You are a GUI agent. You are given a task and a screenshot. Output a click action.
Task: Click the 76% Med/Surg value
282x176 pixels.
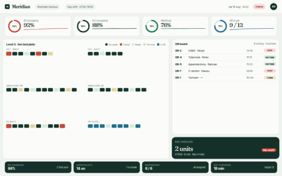[166, 25]
